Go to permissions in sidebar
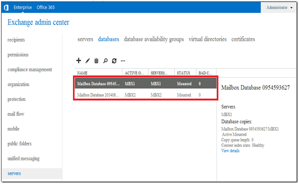Viewport: 299px width, 184px height. point(18,55)
